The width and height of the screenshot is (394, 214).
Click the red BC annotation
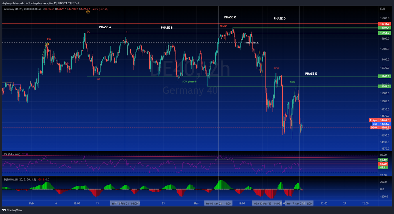(x=88, y=32)
